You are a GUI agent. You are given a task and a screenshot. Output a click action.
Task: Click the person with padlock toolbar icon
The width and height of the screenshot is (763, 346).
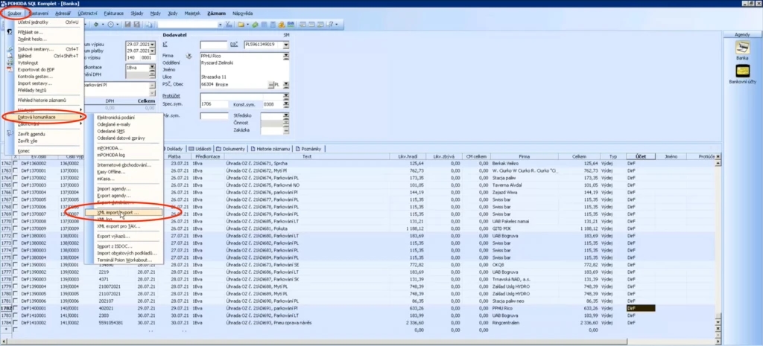(281, 25)
